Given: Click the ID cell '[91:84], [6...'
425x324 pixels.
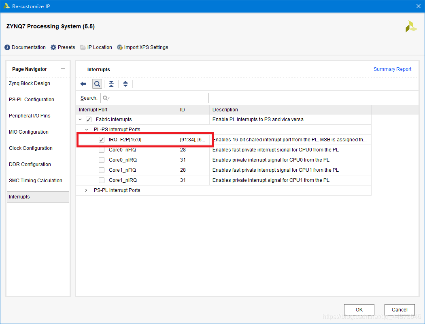Looking at the screenshot, I should coord(192,140).
